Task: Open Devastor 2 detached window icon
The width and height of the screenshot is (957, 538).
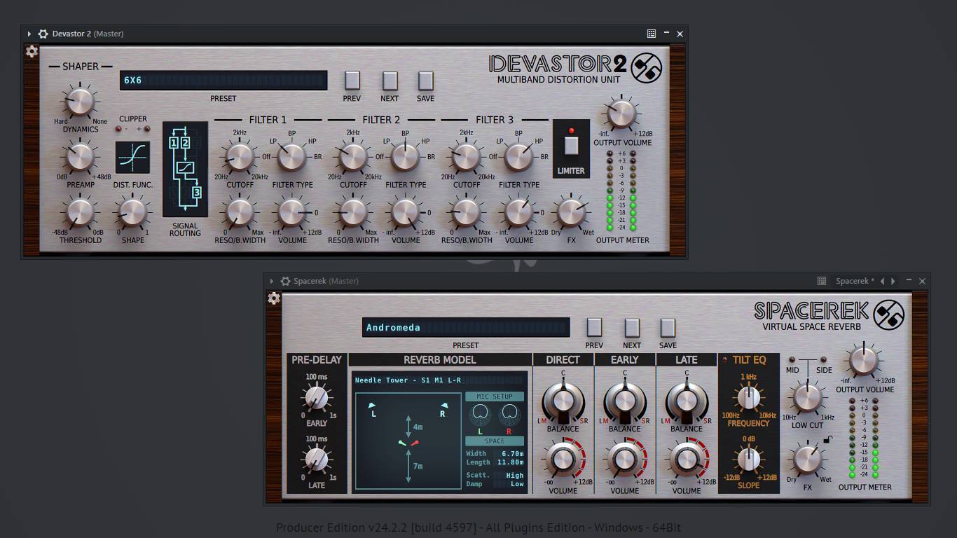Action: click(652, 34)
